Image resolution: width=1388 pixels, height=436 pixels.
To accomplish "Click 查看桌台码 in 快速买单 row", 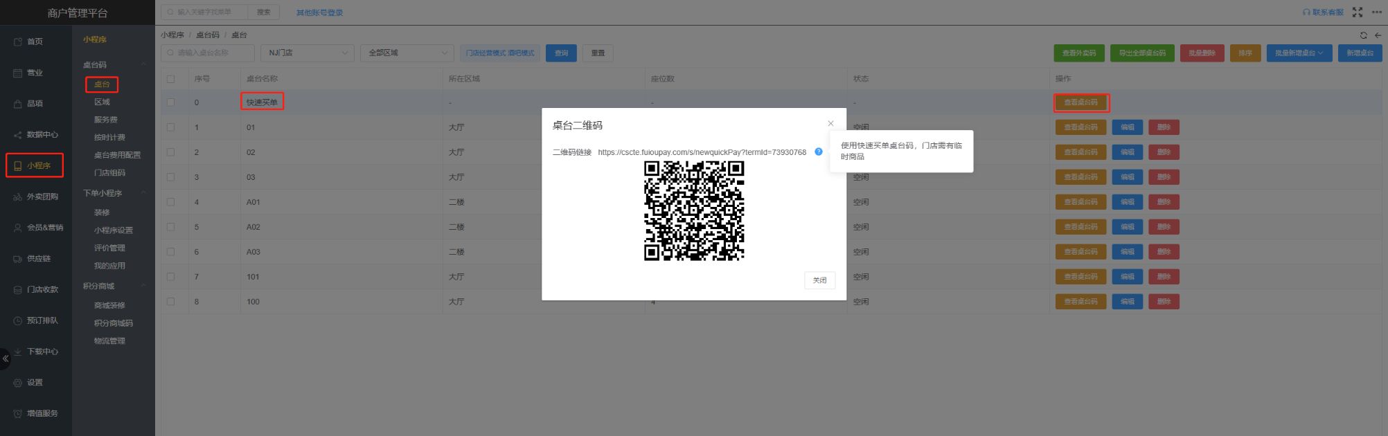I will pyautogui.click(x=1080, y=102).
